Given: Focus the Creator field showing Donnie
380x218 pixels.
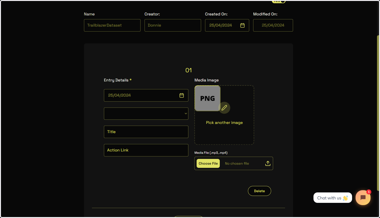Looking at the screenshot, I should click(x=173, y=25).
